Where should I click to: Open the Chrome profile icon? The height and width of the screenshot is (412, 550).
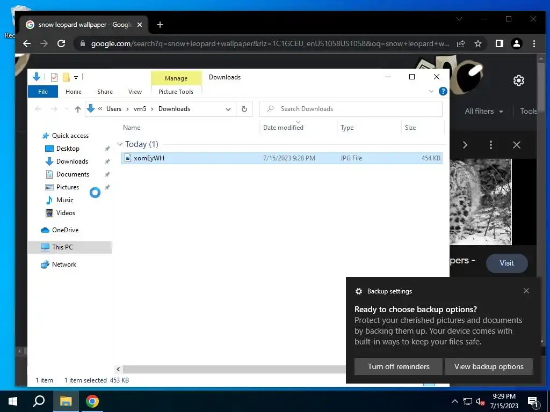click(517, 43)
